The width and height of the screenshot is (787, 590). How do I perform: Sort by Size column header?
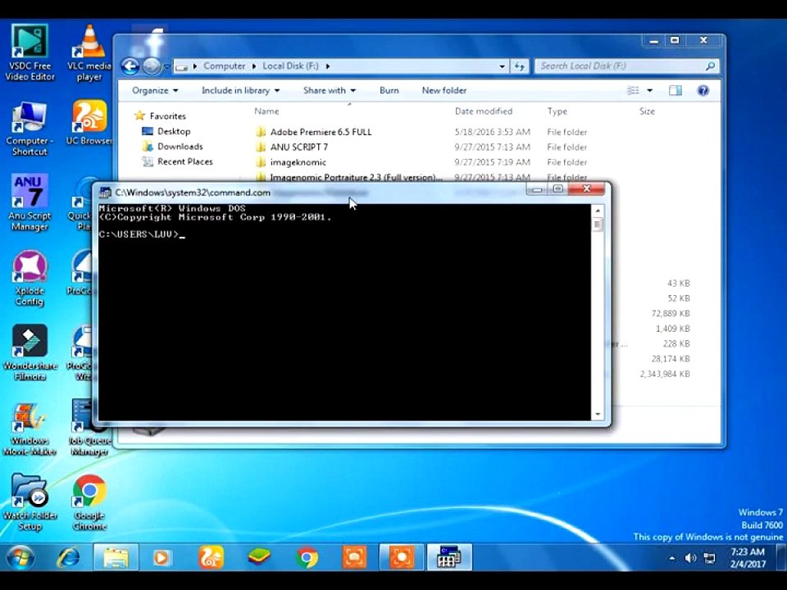point(647,111)
